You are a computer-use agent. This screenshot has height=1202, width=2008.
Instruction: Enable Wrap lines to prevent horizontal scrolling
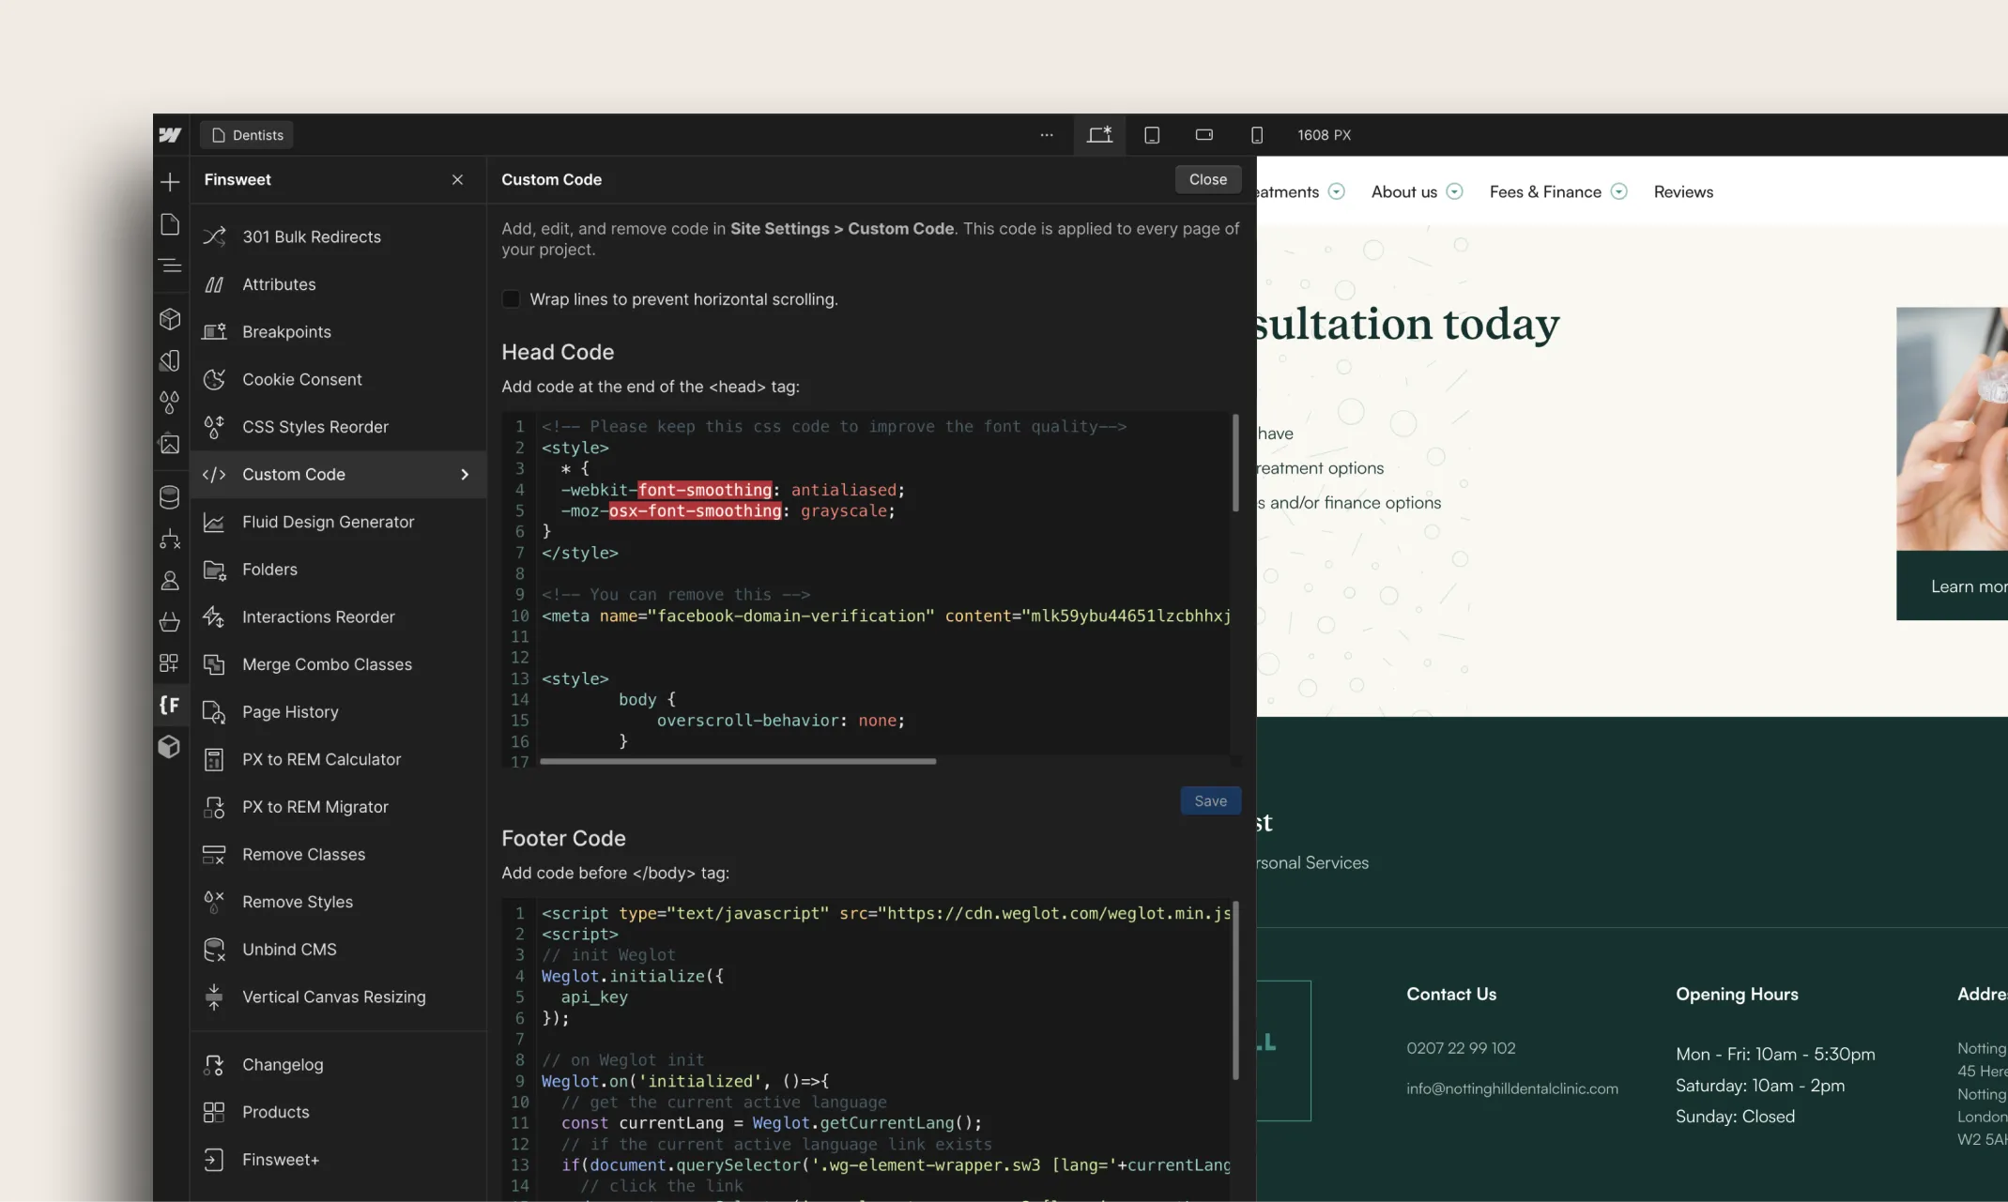coord(511,299)
